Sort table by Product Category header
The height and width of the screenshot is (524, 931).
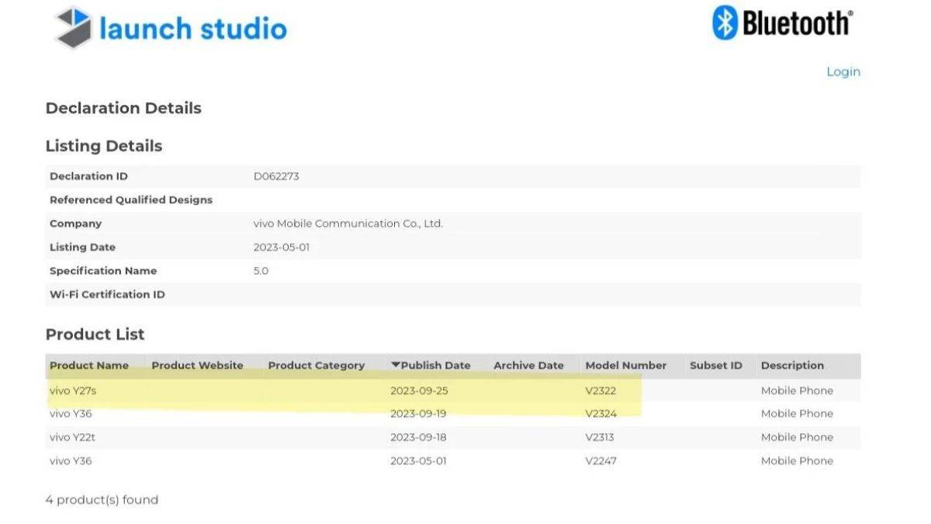(316, 366)
